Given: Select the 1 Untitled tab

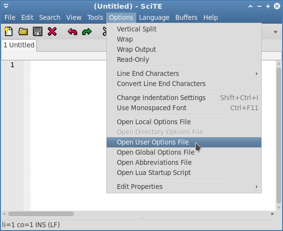Looking at the screenshot, I should pos(19,45).
